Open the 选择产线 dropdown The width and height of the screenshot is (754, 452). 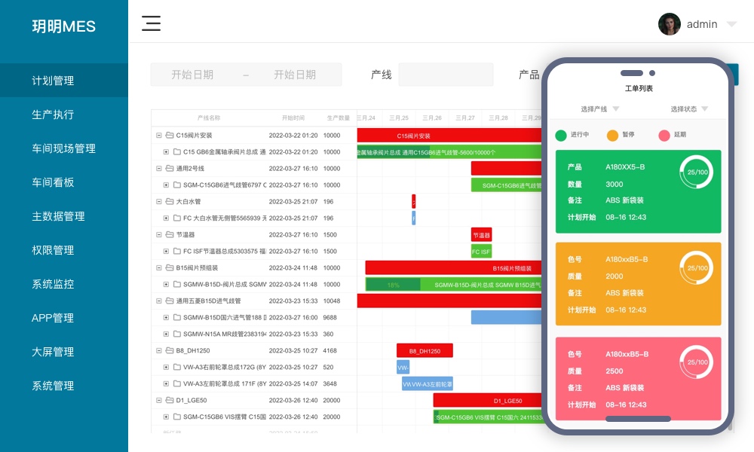click(x=600, y=109)
